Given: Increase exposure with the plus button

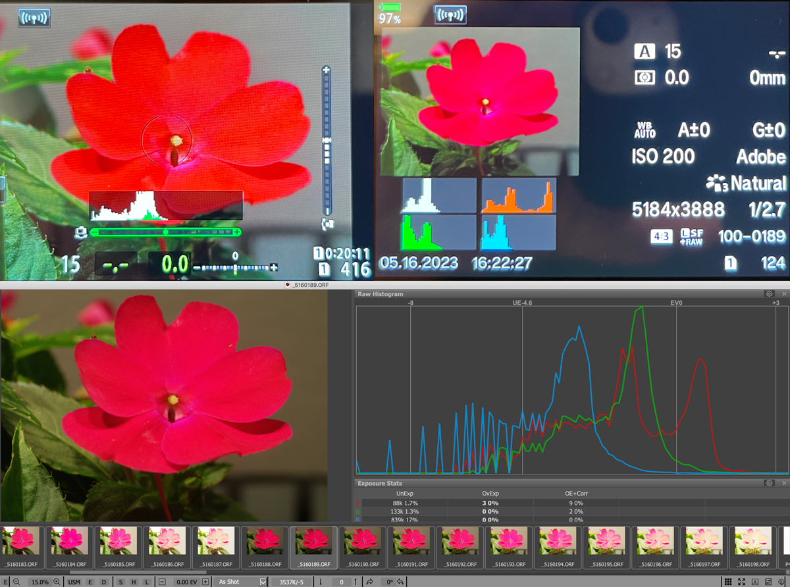Looking at the screenshot, I should click(x=206, y=582).
